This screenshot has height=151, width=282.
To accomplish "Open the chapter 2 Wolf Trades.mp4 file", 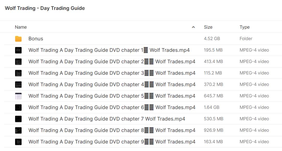I will 112,61.
